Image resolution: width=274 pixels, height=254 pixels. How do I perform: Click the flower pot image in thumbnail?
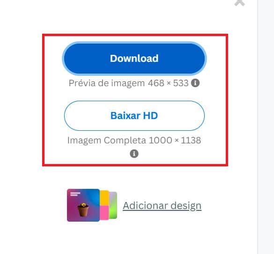(83, 209)
